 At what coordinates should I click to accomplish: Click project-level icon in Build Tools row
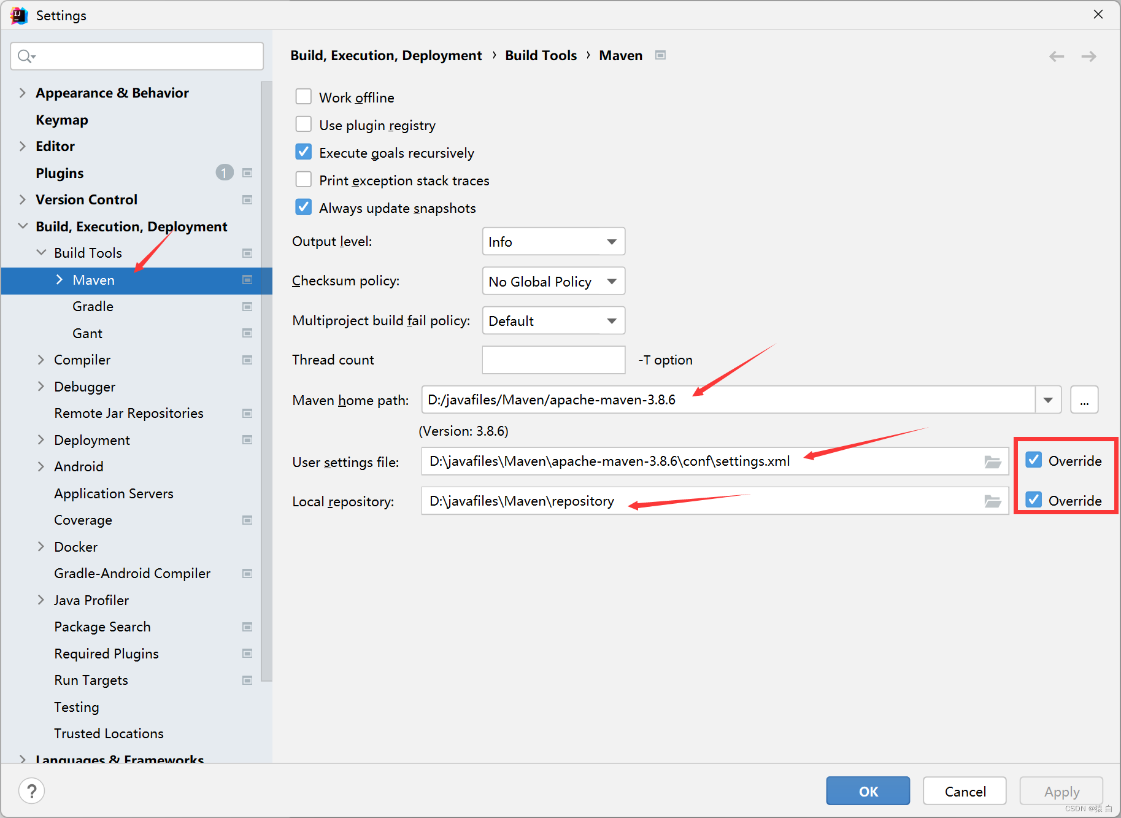(x=247, y=253)
